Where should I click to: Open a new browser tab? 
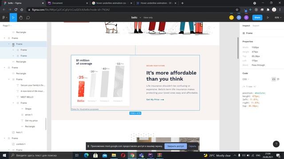click(x=182, y=3)
